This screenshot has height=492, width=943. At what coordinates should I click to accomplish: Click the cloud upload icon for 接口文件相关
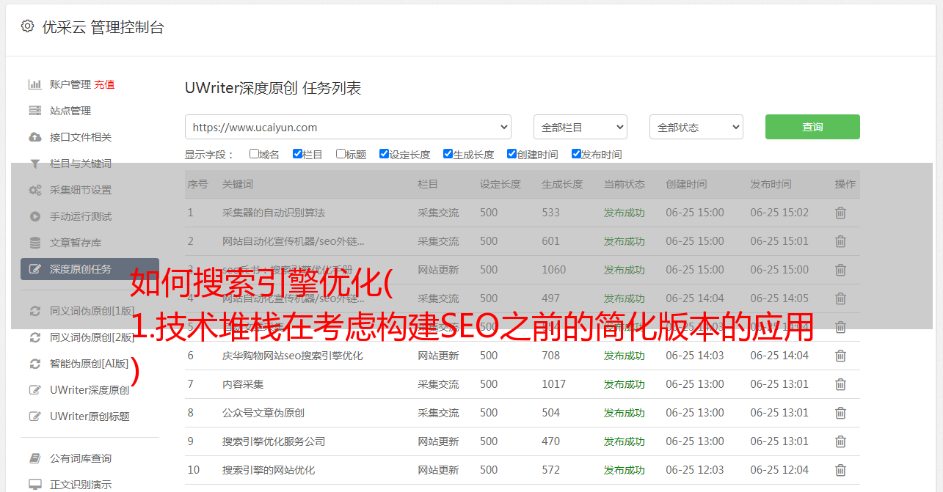click(34, 137)
